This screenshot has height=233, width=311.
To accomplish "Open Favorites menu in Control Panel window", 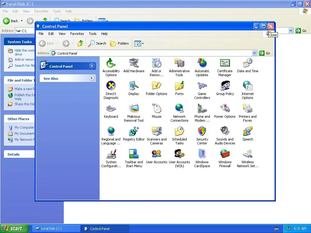I will (x=77, y=34).
